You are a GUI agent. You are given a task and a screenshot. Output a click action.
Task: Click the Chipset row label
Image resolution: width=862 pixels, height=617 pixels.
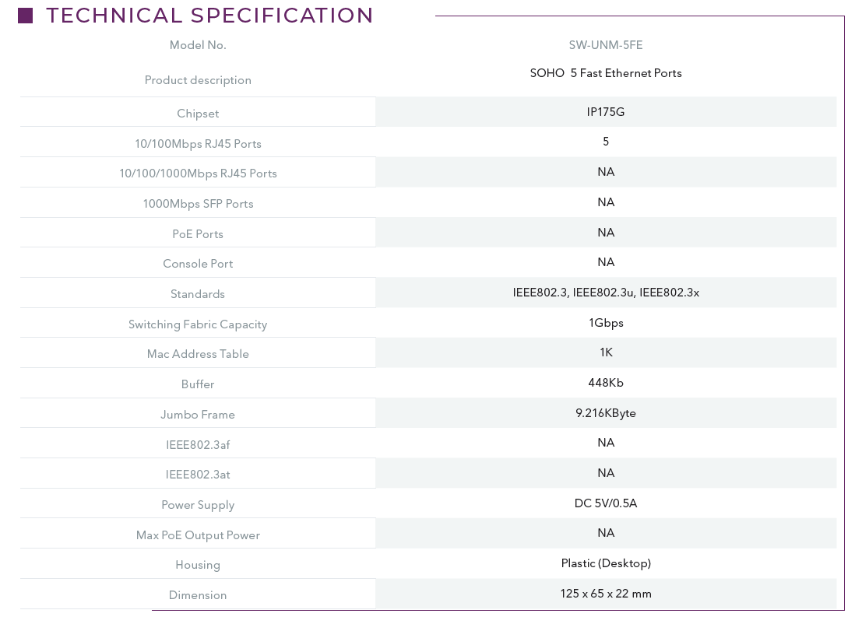(198, 113)
